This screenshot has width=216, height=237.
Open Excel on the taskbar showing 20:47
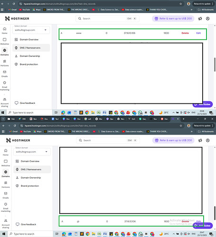coord(99,234)
